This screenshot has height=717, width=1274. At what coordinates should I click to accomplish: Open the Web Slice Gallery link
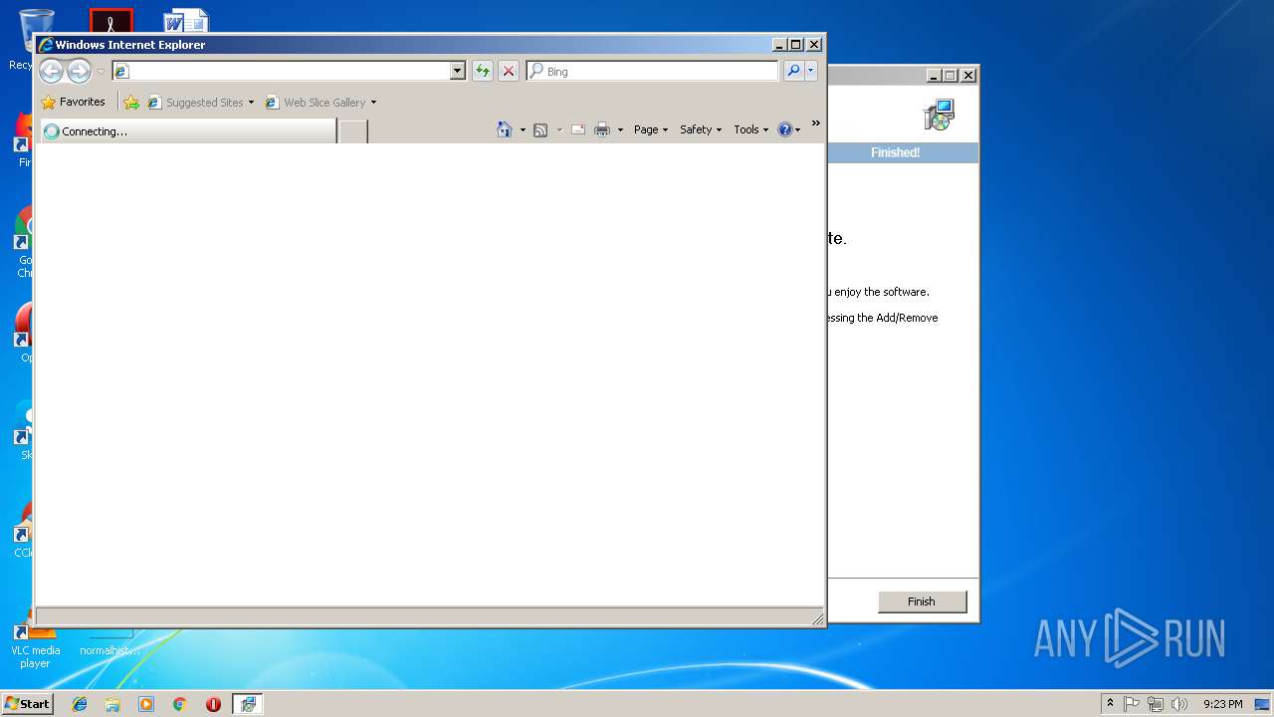coord(320,102)
